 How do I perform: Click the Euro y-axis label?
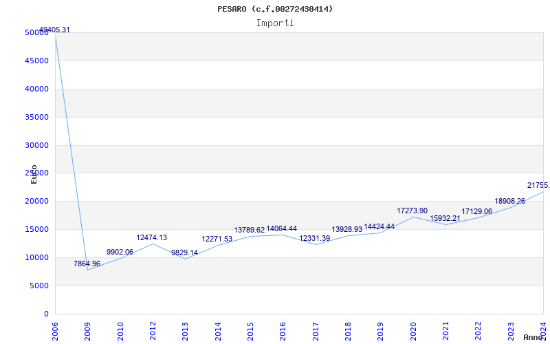point(34,174)
